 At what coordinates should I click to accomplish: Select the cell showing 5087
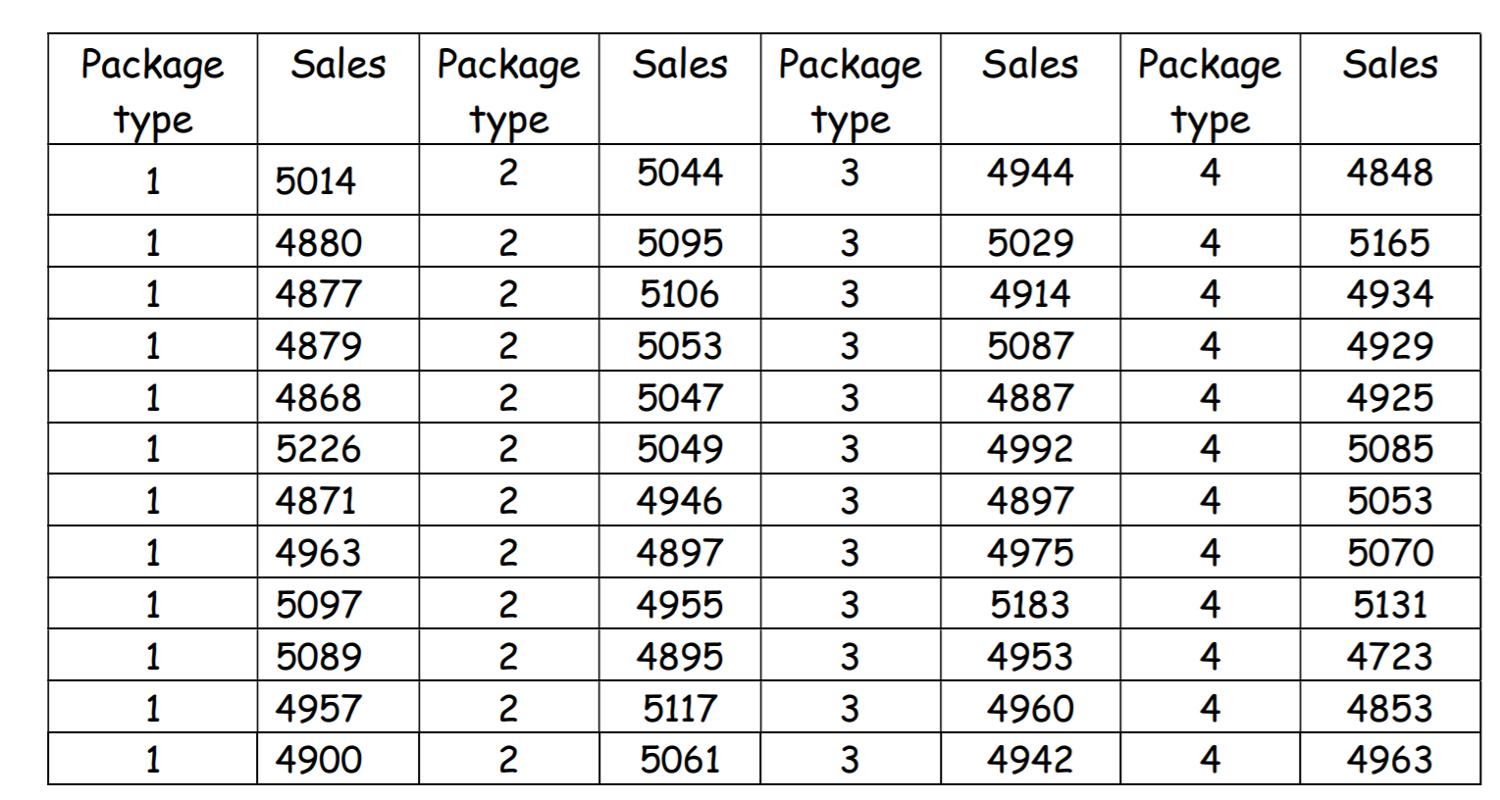coord(1029,346)
